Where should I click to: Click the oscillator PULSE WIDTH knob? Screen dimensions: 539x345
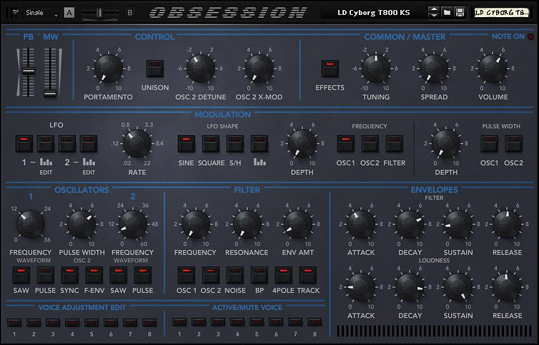81,224
